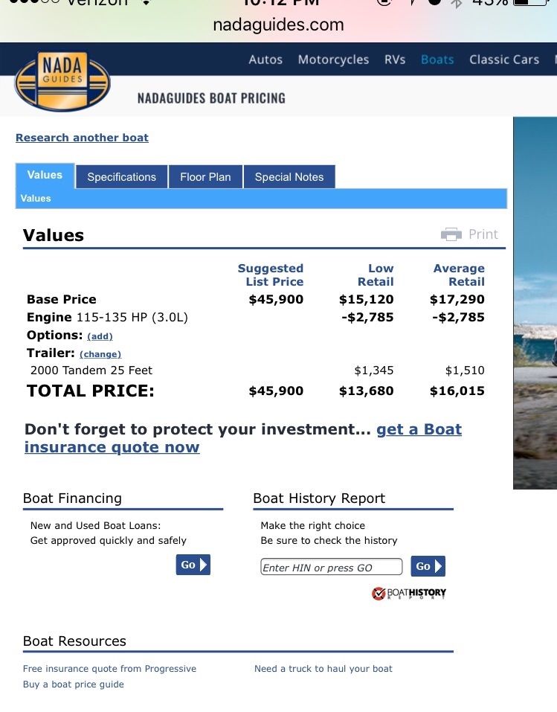Click the NADA Guides logo
This screenshot has height=712, width=557.
pyautogui.click(x=62, y=81)
